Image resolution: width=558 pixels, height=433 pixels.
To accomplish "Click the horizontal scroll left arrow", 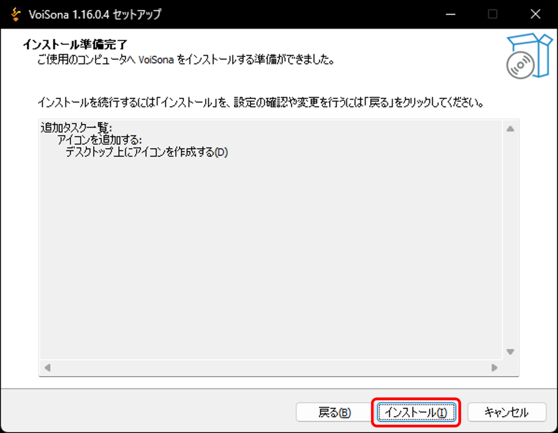I will tap(47, 368).
